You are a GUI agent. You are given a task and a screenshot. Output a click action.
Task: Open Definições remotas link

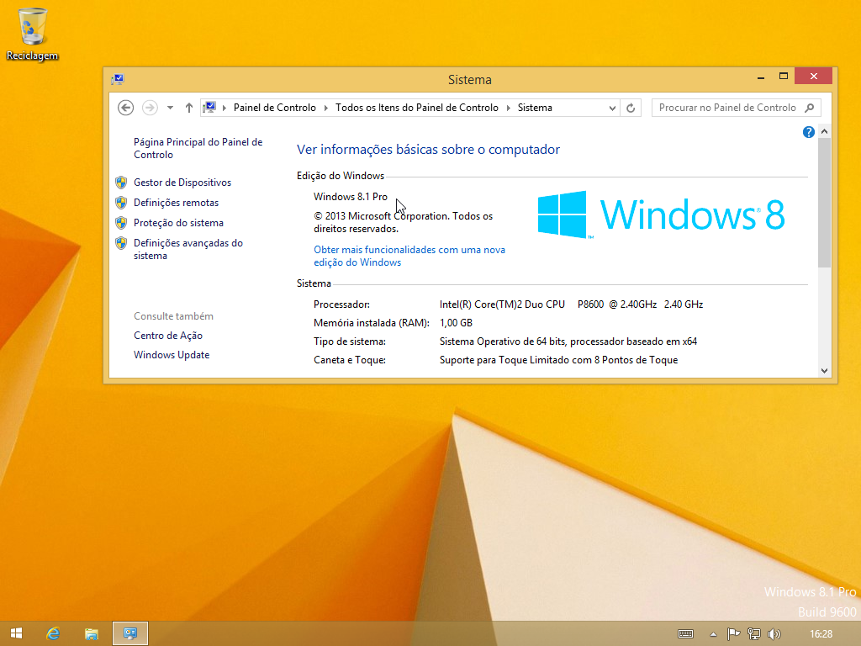click(x=177, y=203)
